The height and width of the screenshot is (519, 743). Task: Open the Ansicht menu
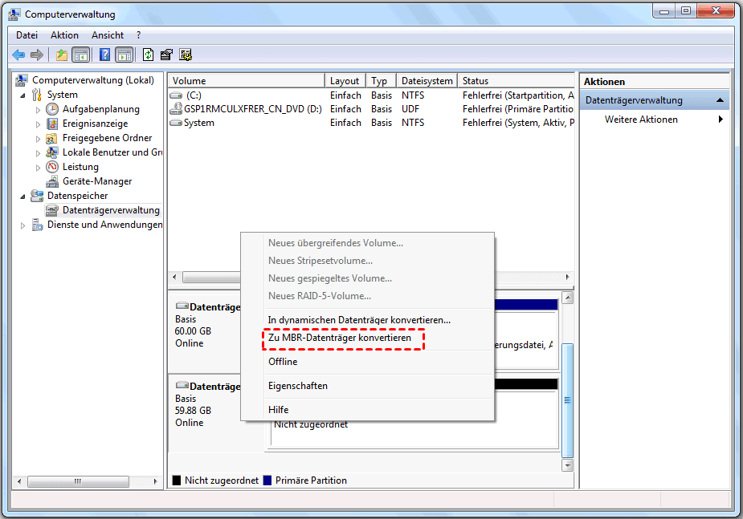108,35
